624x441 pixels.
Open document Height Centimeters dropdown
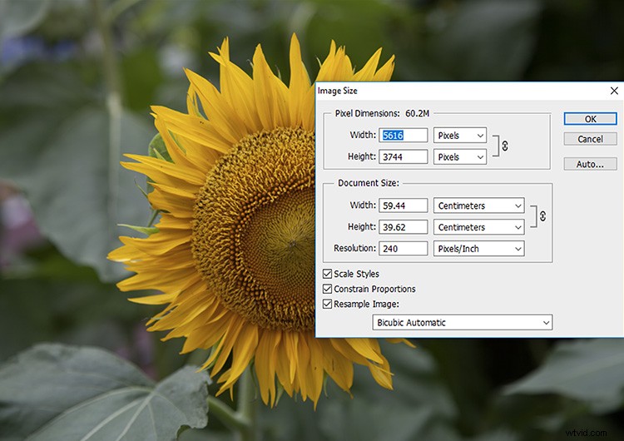(478, 227)
